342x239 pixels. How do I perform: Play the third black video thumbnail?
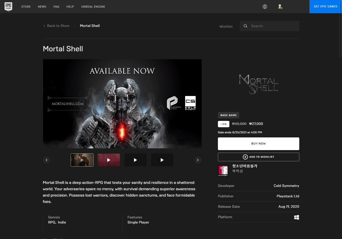136,160
